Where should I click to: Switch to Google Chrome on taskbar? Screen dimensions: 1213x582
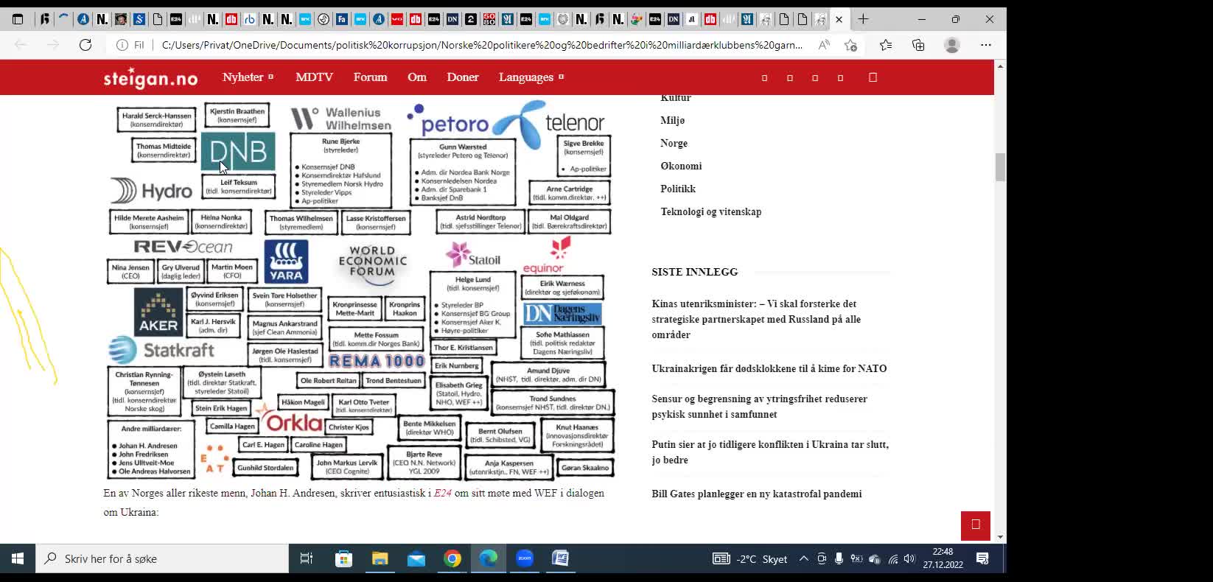coord(452,558)
